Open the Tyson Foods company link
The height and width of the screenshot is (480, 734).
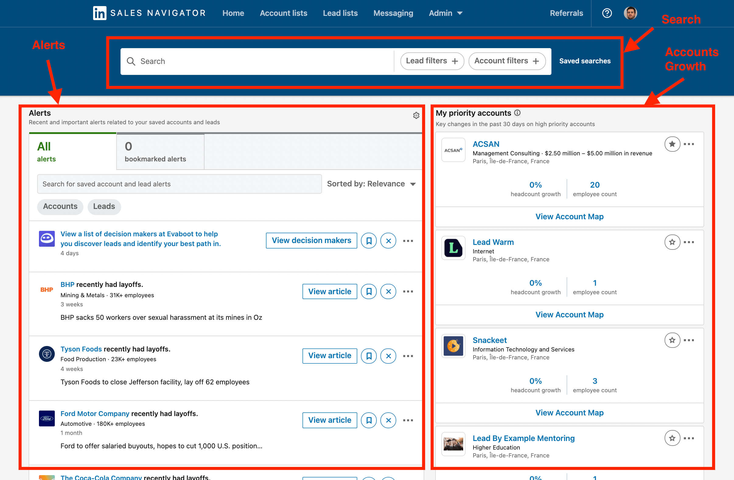coord(81,349)
